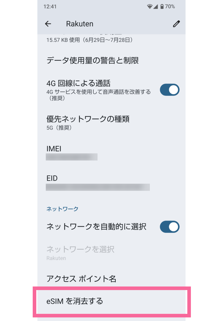223x321 pixels.
Task: Tap eSIM を消去する
Action: pos(75,301)
